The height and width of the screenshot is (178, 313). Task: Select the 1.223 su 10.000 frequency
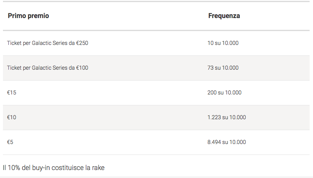[227, 118]
